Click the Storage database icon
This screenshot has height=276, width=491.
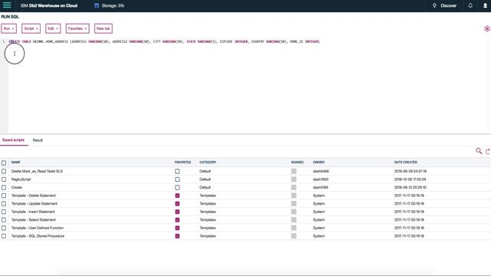tap(97, 5)
